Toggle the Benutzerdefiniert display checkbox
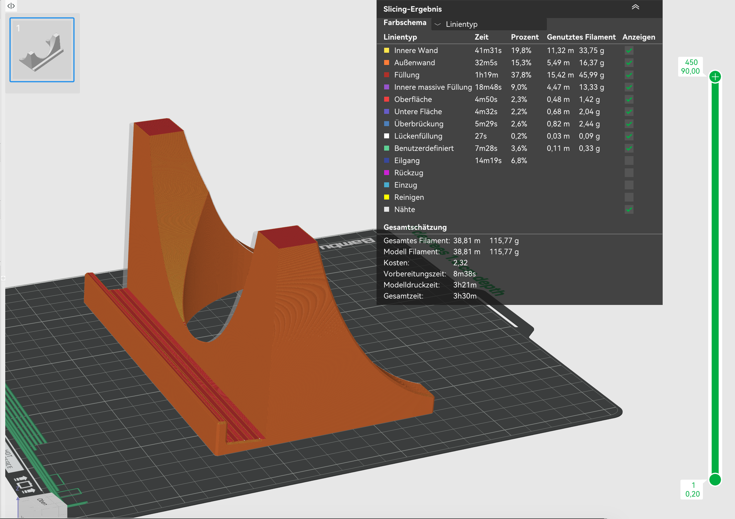 point(629,148)
